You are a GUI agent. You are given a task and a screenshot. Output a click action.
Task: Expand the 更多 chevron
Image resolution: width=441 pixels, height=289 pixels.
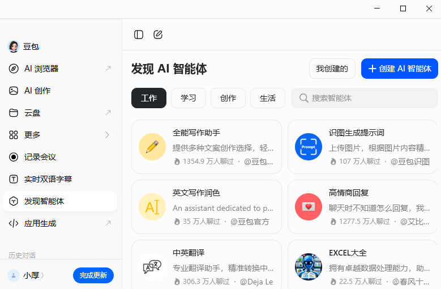click(107, 135)
